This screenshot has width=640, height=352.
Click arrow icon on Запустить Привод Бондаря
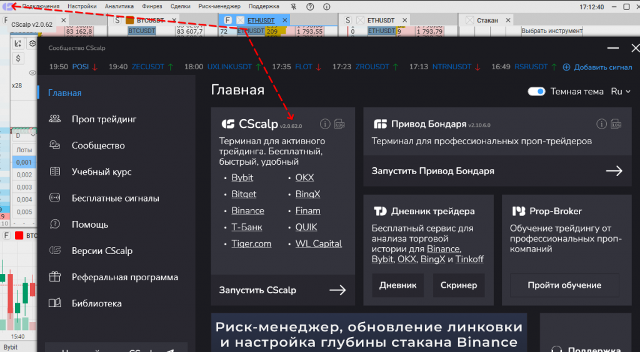(614, 171)
